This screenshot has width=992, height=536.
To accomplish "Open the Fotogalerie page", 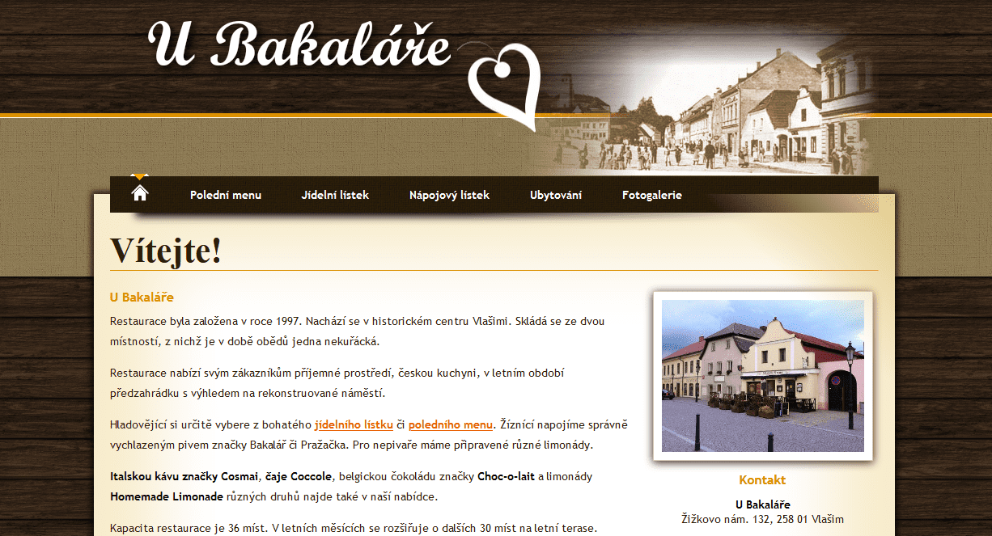I will point(652,195).
